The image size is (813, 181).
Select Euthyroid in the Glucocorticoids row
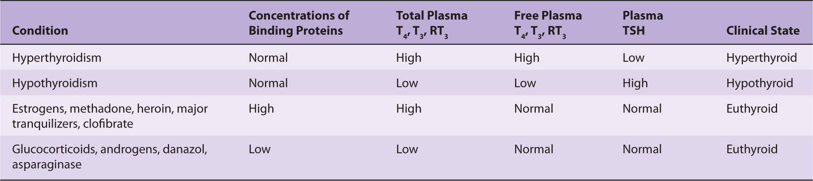pos(752,149)
